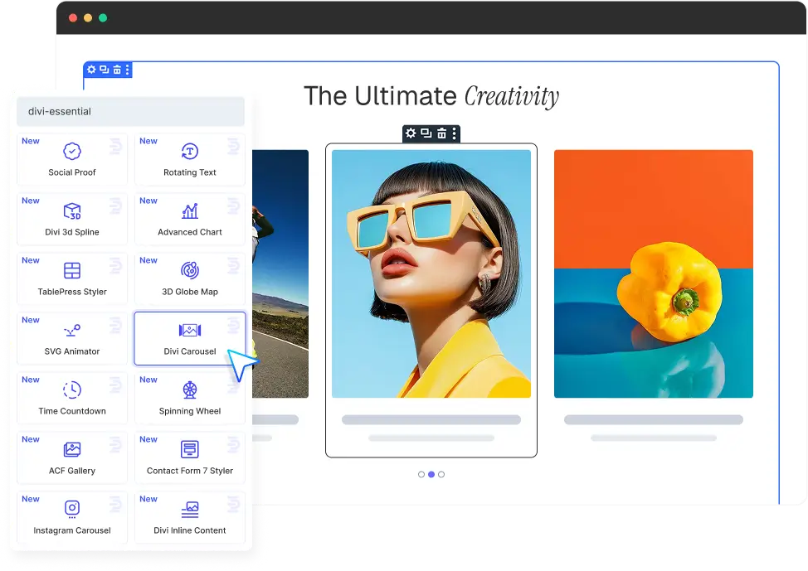Expand three-dot menu in dark item toolbar

[x=454, y=133]
